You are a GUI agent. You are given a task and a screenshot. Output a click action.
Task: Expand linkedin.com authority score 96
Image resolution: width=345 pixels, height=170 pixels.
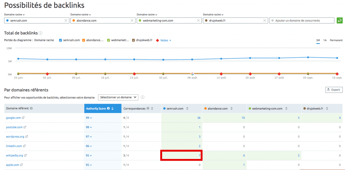[x=89, y=146]
